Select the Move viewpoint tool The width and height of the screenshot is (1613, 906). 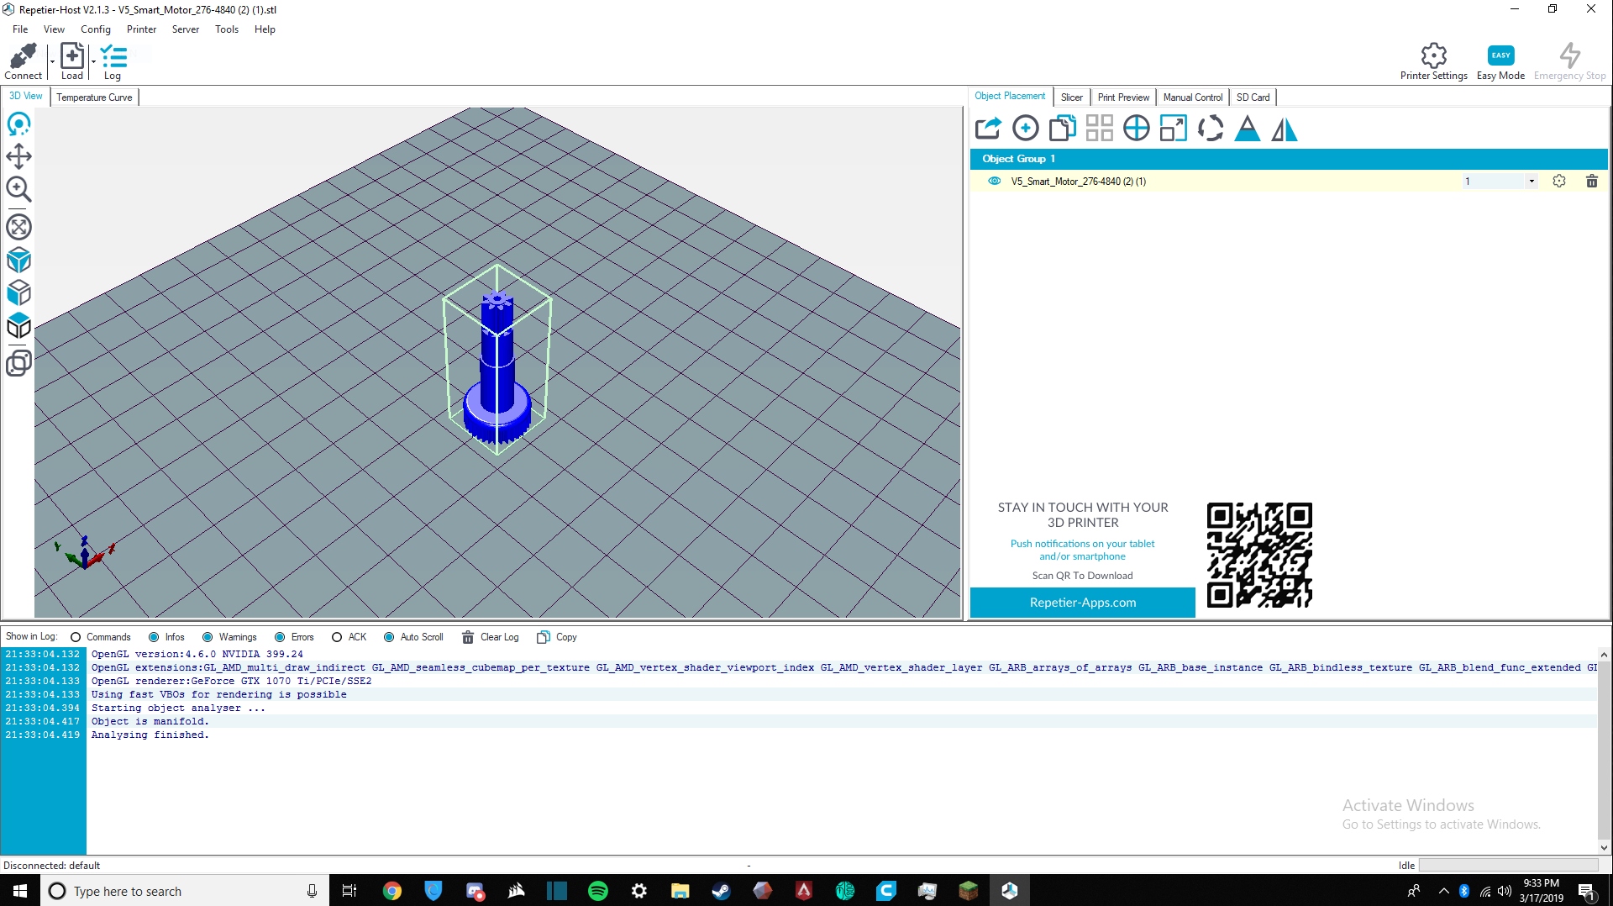[x=18, y=156]
